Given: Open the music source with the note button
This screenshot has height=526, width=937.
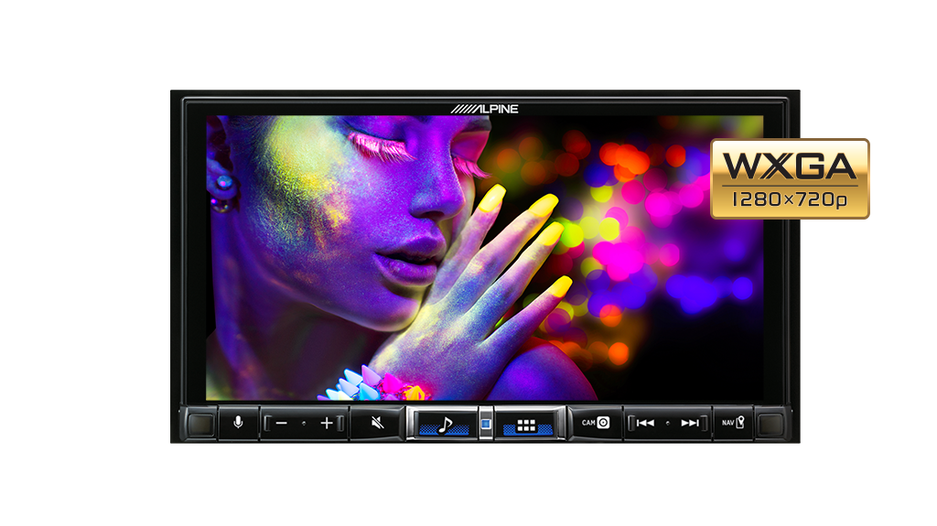Looking at the screenshot, I should (x=444, y=424).
